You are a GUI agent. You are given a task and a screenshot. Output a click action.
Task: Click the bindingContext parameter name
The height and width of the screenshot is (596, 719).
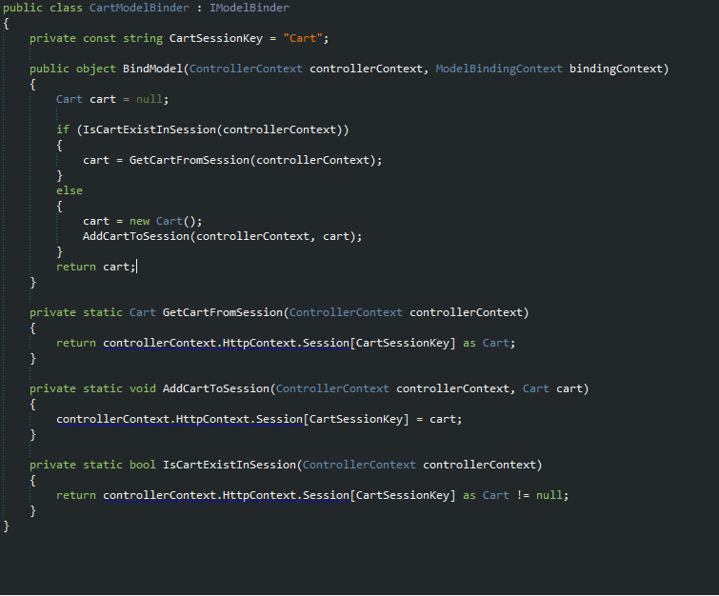[616, 69]
